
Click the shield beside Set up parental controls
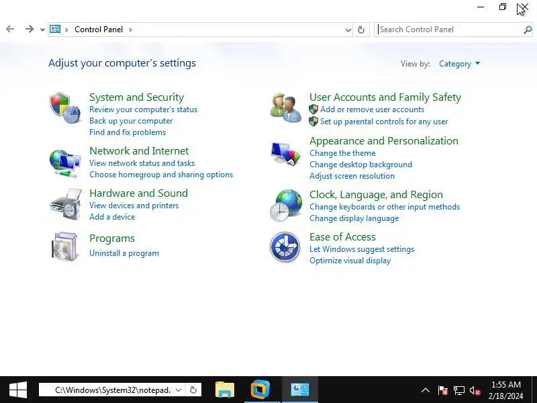tap(313, 122)
